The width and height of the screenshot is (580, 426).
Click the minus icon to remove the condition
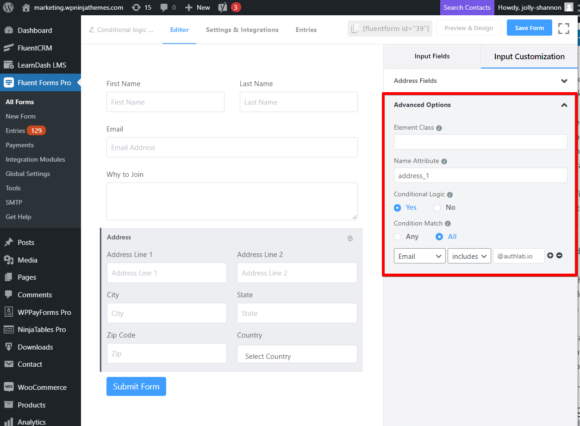tap(559, 255)
